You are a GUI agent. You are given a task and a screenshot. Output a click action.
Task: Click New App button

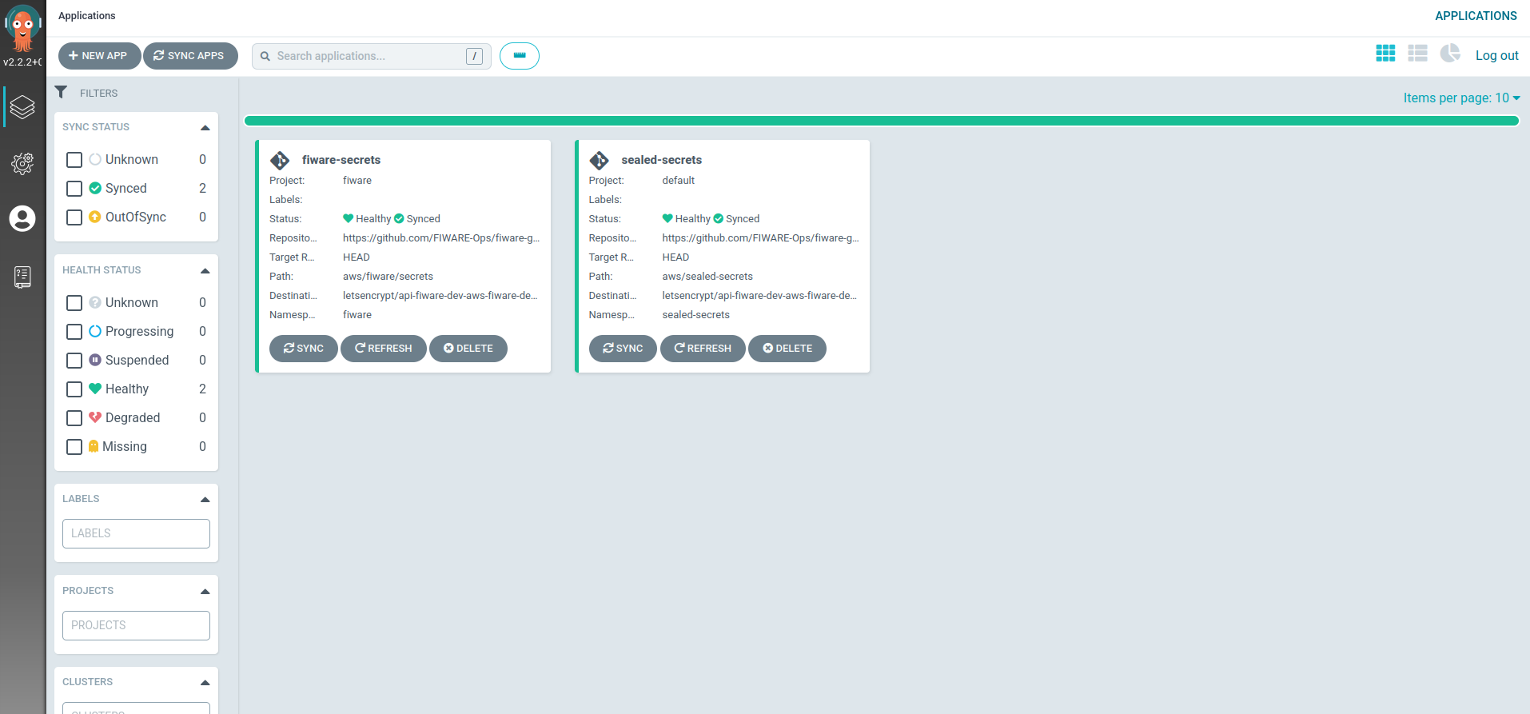point(99,56)
